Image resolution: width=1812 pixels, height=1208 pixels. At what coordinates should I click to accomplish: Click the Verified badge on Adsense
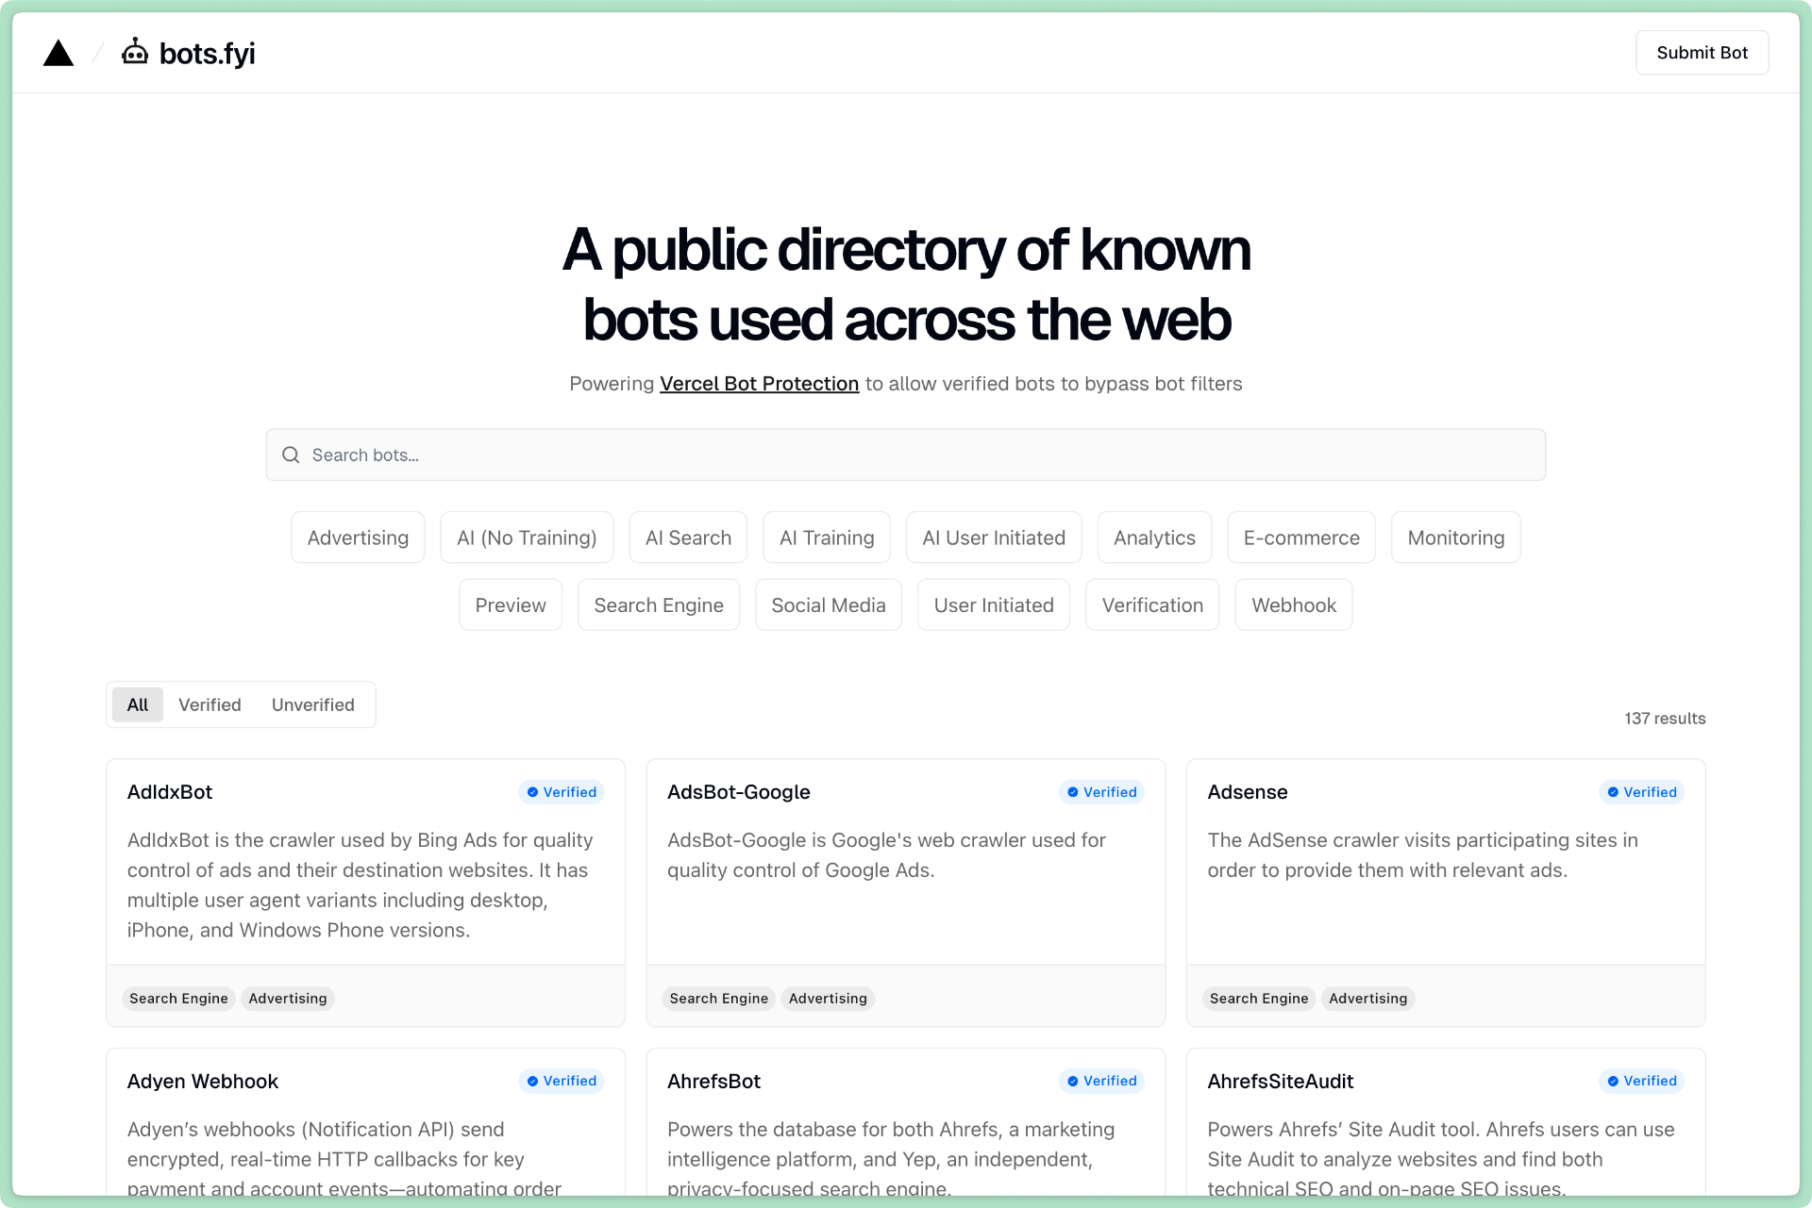pyautogui.click(x=1642, y=792)
